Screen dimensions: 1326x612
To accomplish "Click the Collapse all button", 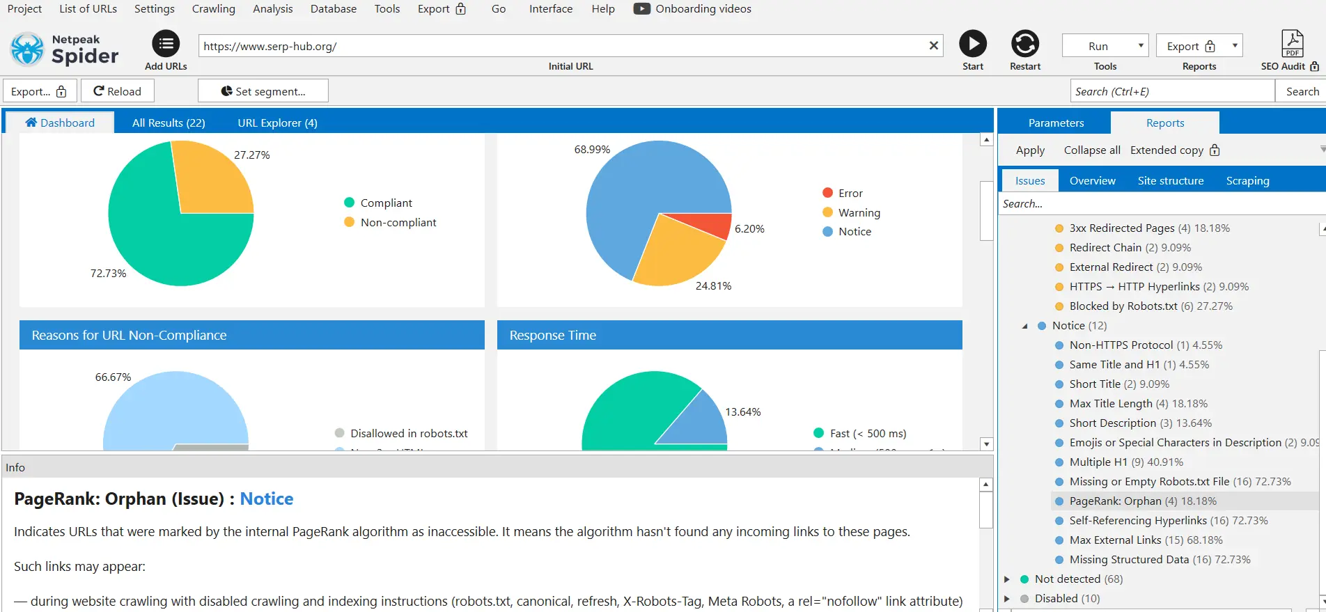I will pyautogui.click(x=1091, y=150).
